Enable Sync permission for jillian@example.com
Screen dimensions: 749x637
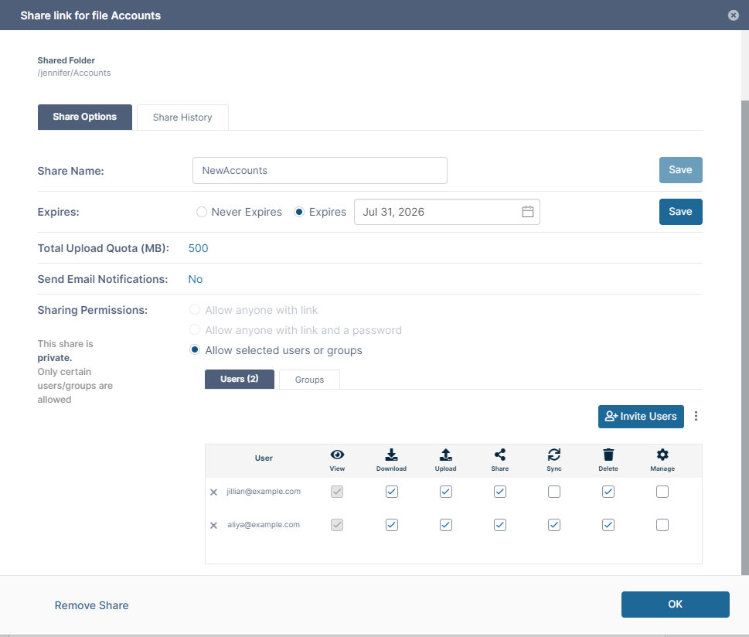click(x=554, y=492)
